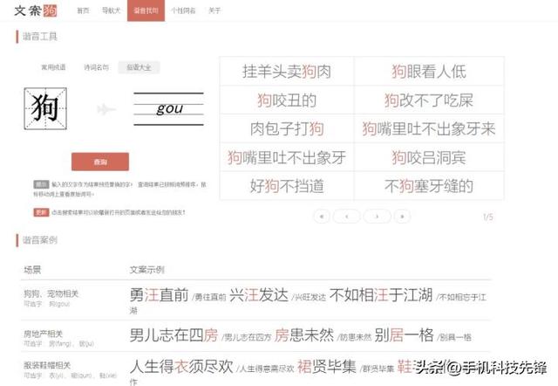This screenshot has width=558, height=386.
Task: Select the highlighted 谐音找句 navigation tab
Action: 146,10
